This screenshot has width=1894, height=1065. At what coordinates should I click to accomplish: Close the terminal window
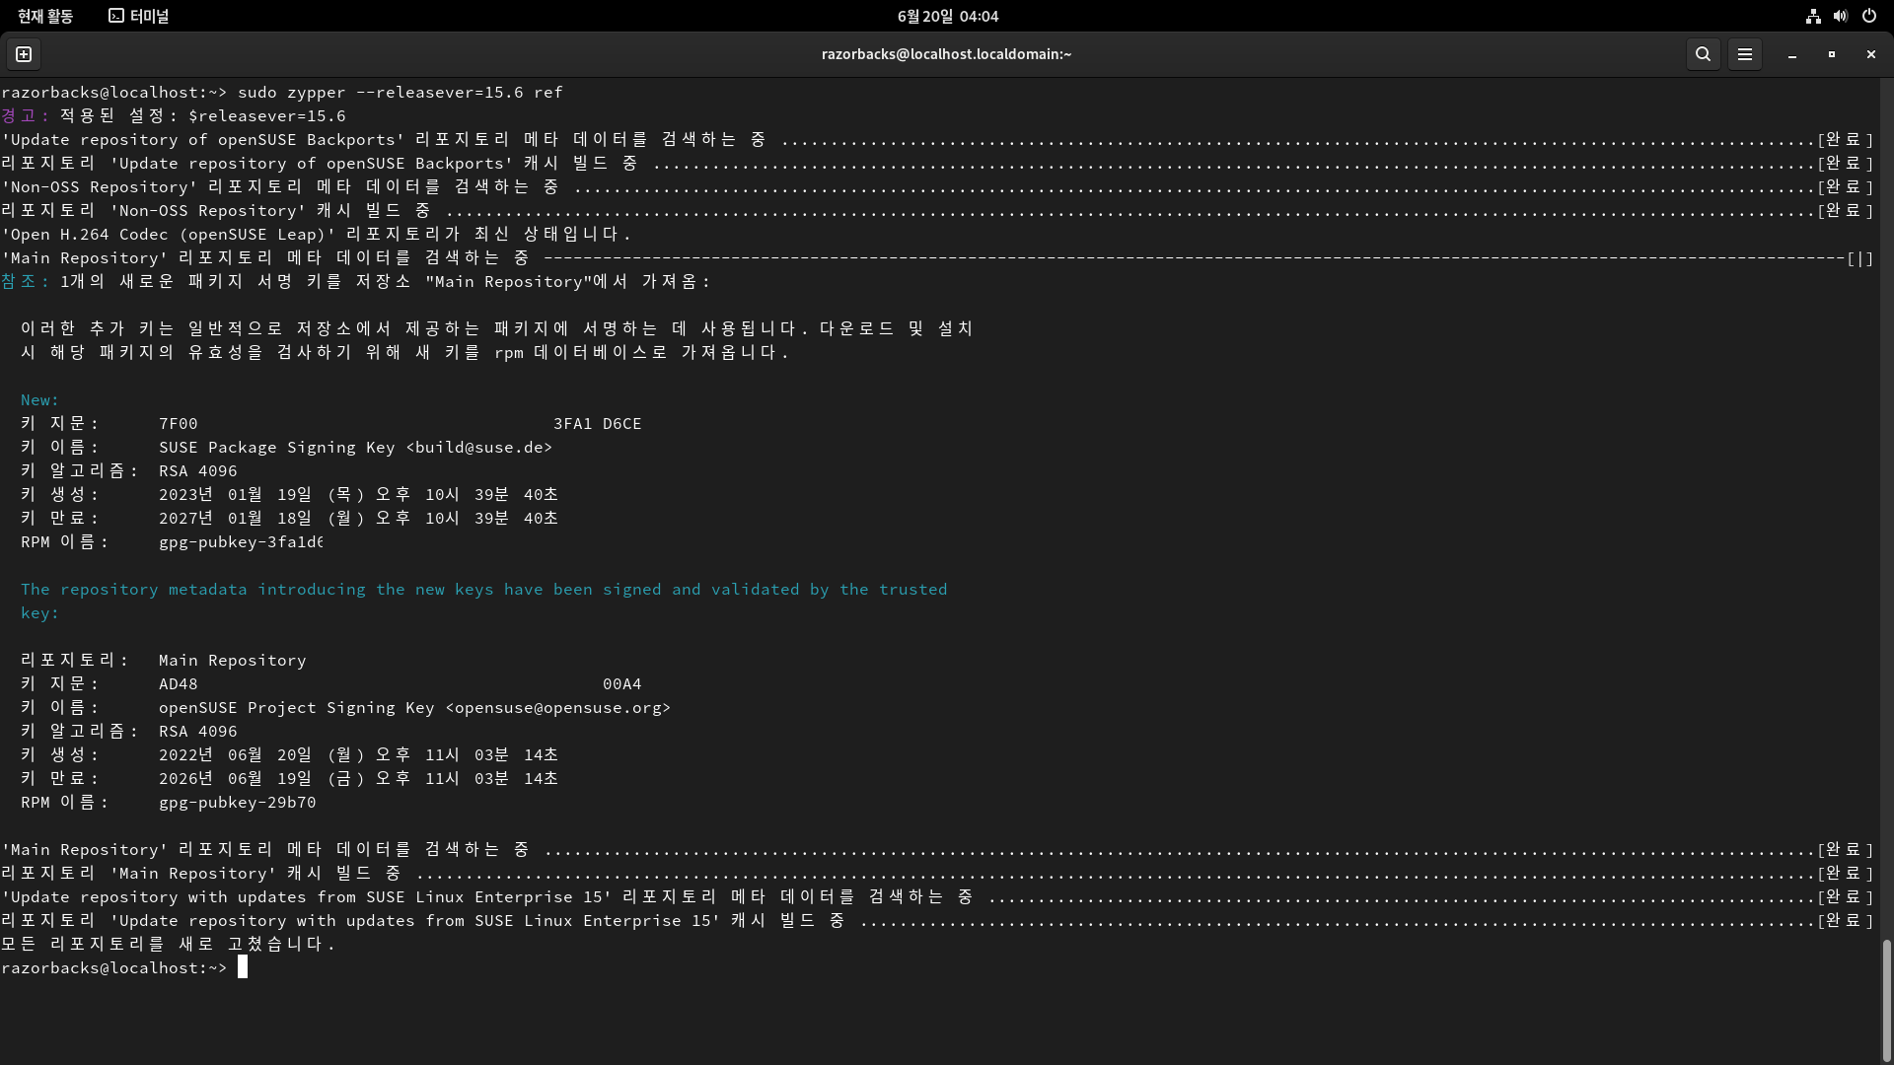tap(1870, 54)
